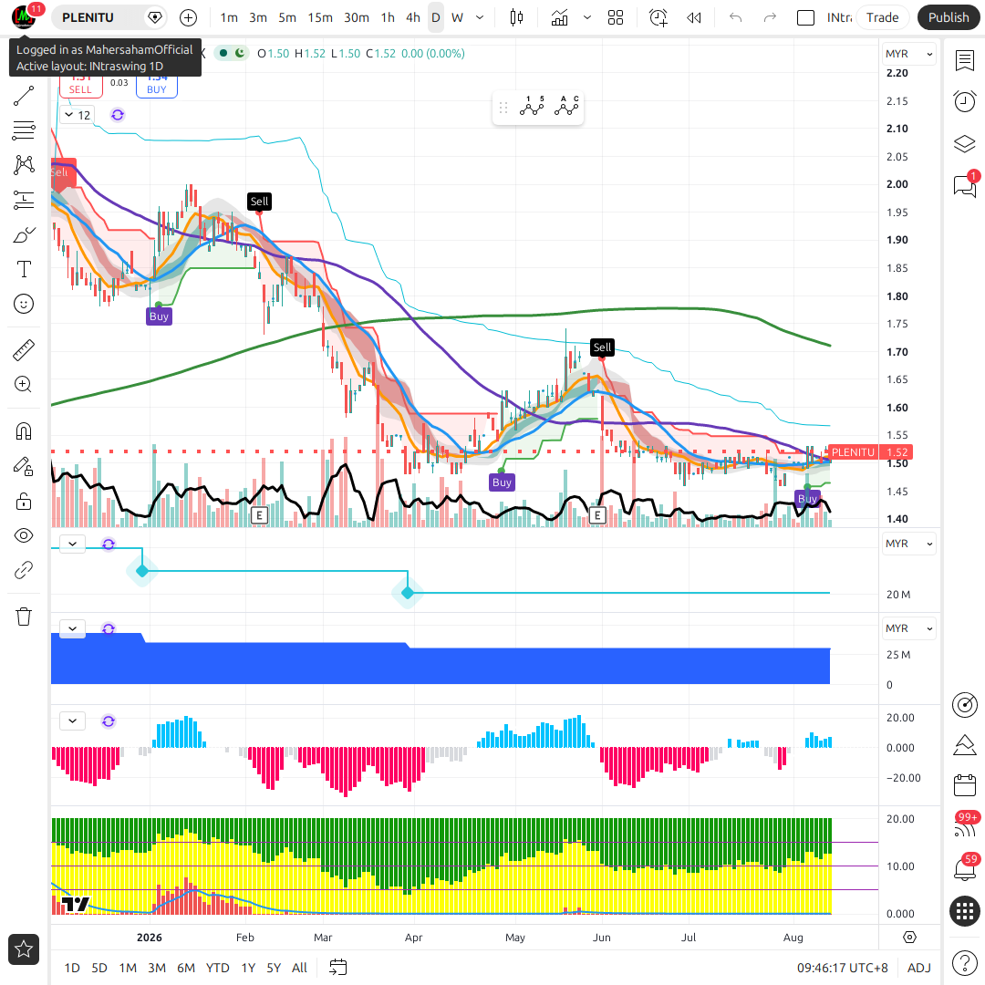Open the alerts clock panel
Viewport: 985px width, 985px height.
964,102
